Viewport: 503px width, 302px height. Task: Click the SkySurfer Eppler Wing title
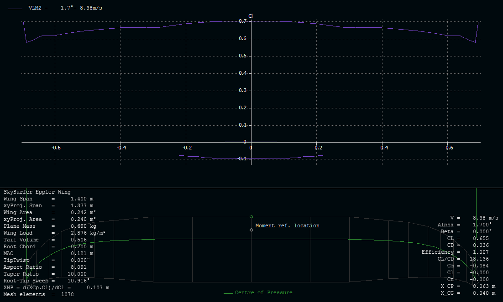click(37, 192)
